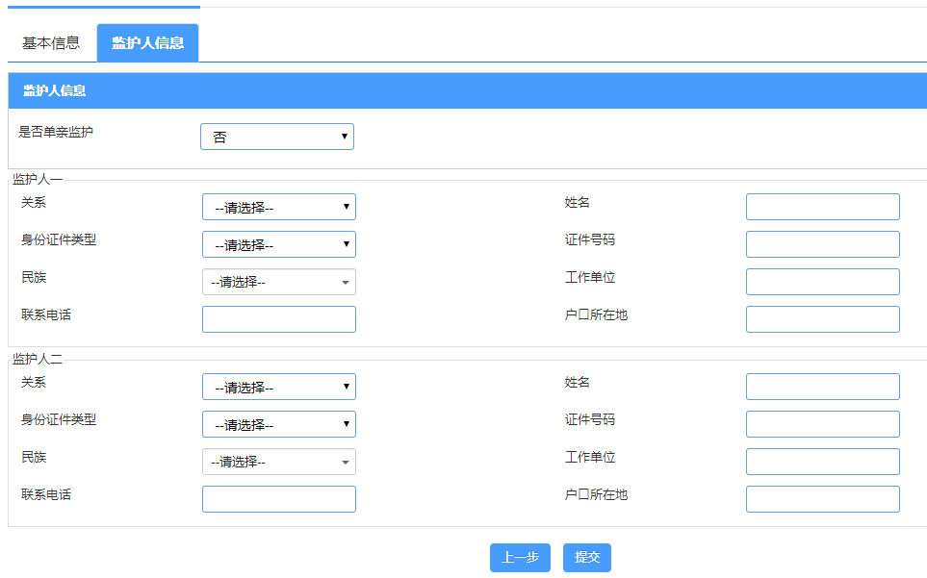
Task: Focus the 监护人一 户口所在地 field
Action: tap(823, 319)
